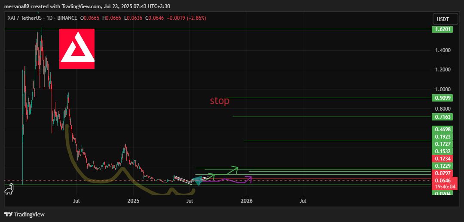Image resolution: width=464 pixels, height=222 pixels.
Task: Click the red triangle logo image on the chart
Action: coord(77,49)
